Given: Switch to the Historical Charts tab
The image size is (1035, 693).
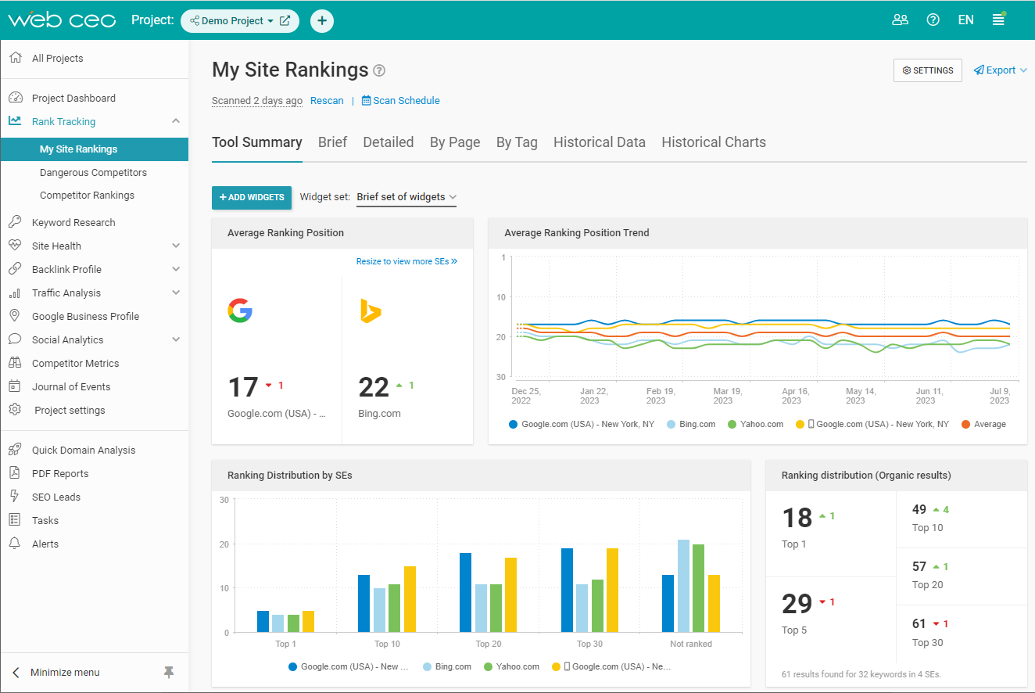Looking at the screenshot, I should (x=714, y=142).
